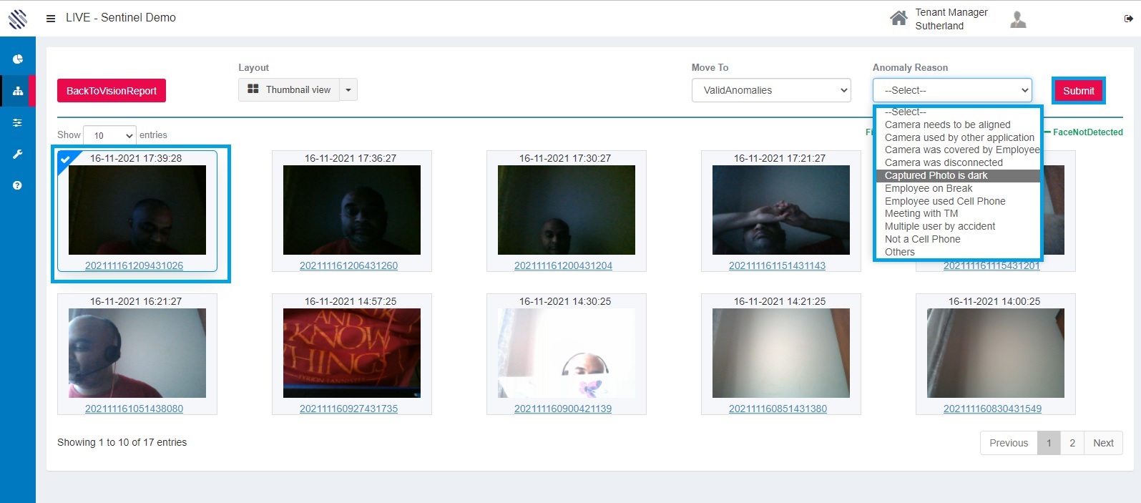Click the organization hierarchy sidebar icon
Screen dimensions: 1141x503
(18, 91)
